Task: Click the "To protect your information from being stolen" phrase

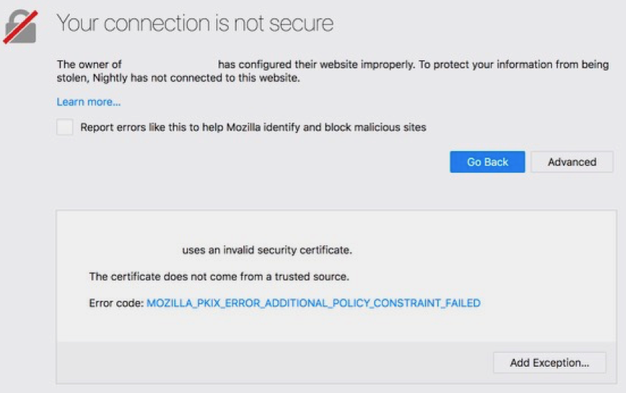Action: tap(508, 65)
